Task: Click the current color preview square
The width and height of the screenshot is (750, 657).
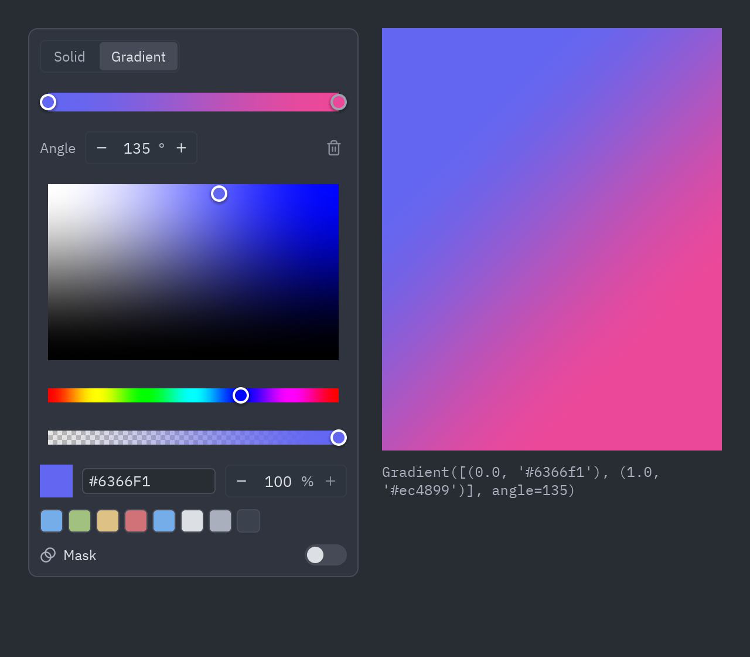Action: (56, 481)
